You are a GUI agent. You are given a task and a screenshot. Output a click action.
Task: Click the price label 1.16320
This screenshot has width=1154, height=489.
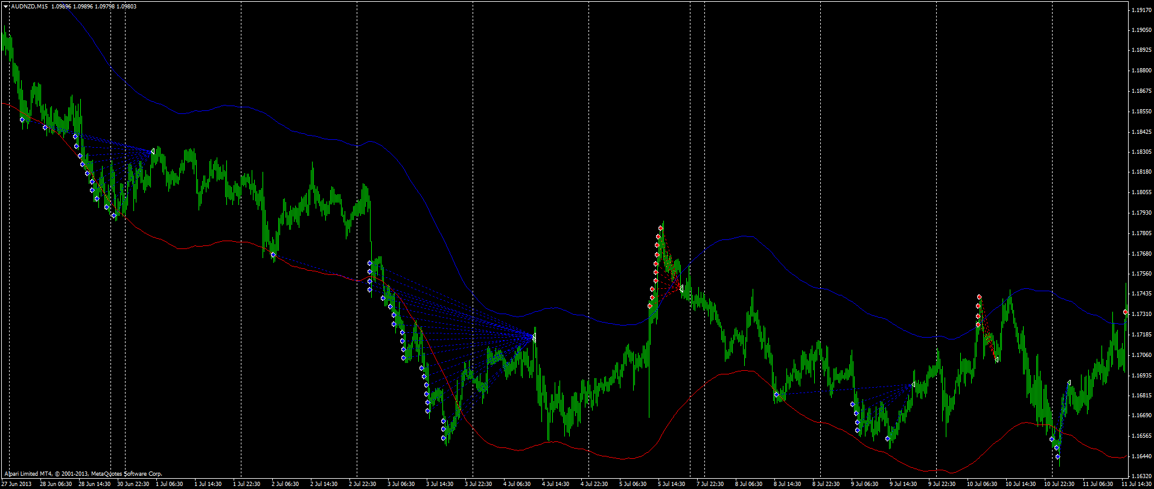coord(1140,476)
